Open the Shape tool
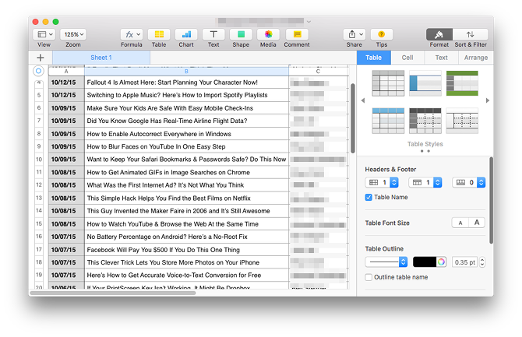Screen dimensions: 522x337 coord(241,34)
